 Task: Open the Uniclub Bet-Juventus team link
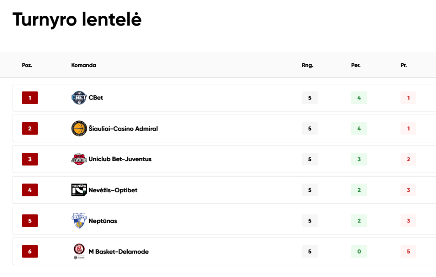click(120, 159)
